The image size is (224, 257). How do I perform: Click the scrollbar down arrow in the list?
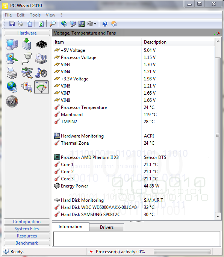point(218,217)
